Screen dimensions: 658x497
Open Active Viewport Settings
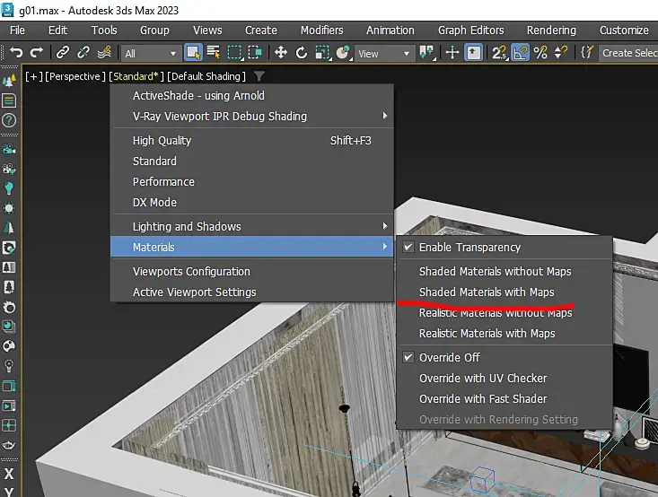[x=251, y=292]
